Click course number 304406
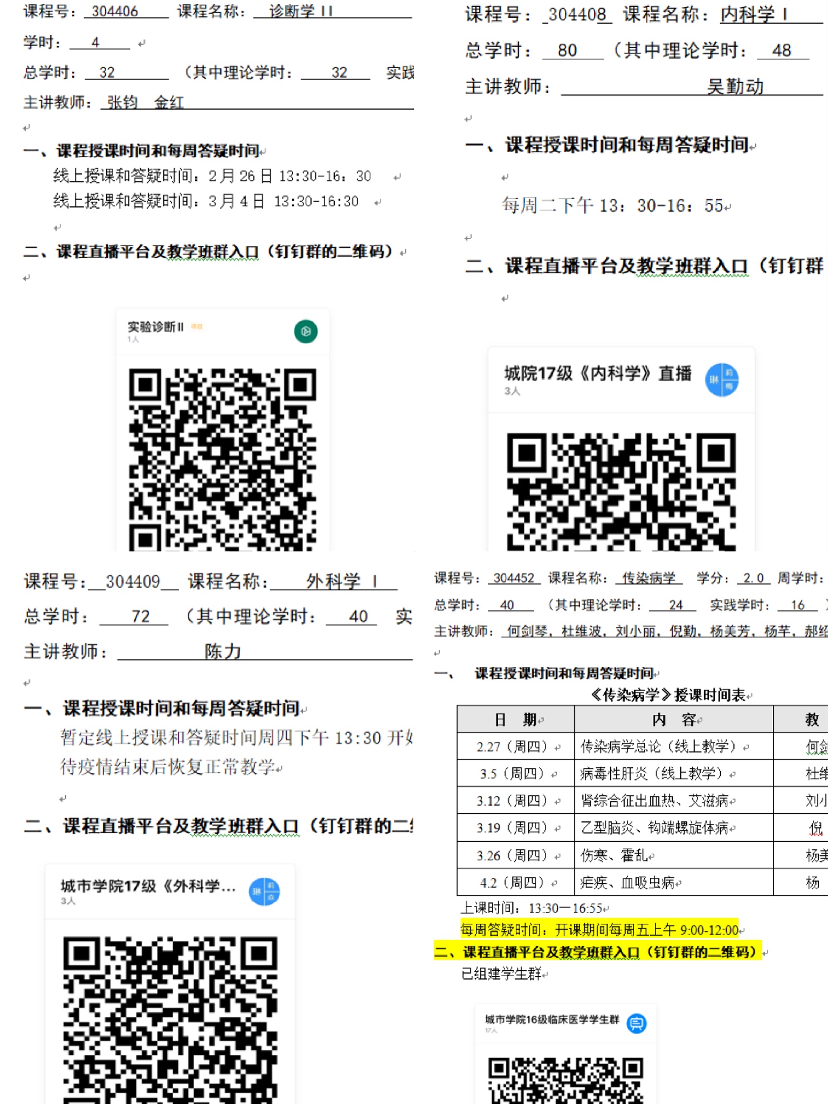Image resolution: width=828 pixels, height=1104 pixels. (115, 11)
